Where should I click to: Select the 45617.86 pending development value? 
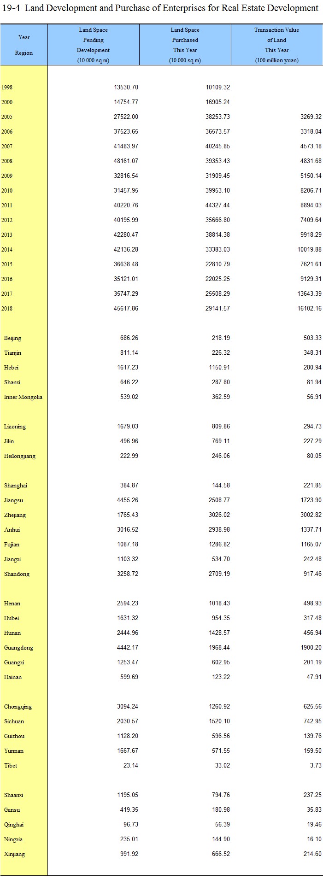click(x=126, y=308)
